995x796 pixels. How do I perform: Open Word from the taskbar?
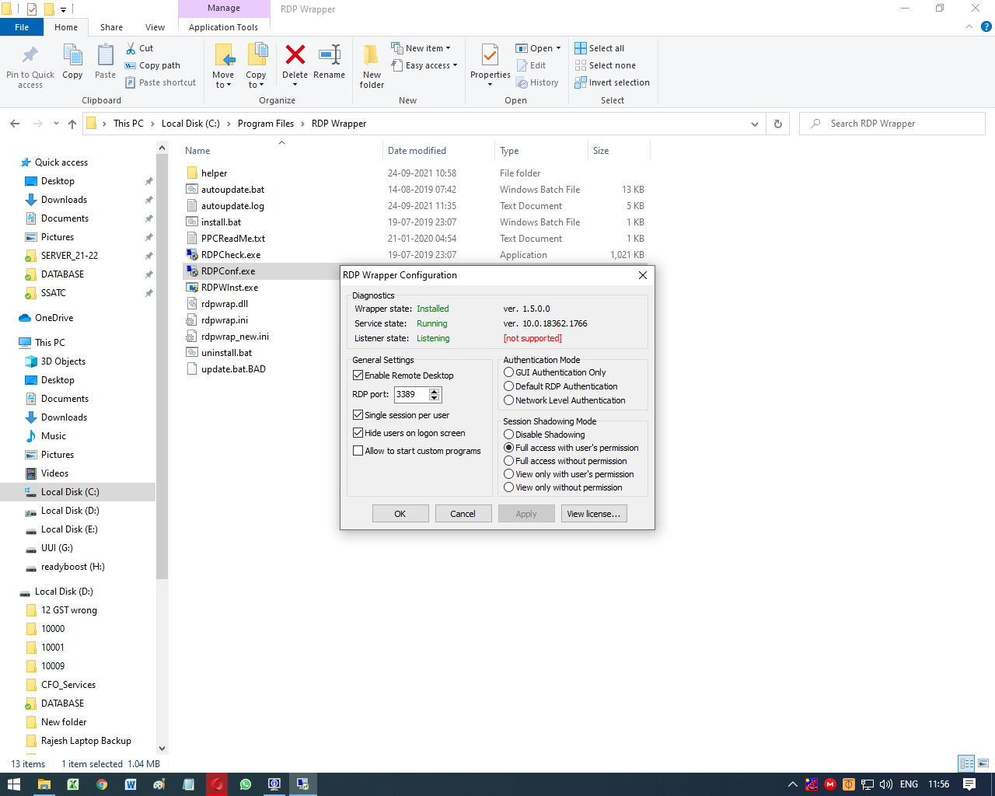click(x=131, y=784)
